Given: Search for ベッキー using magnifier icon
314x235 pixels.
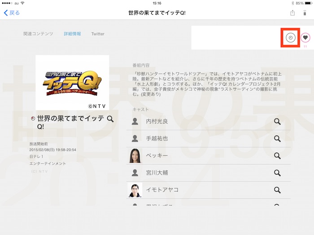Looking at the screenshot, I should pyautogui.click(x=277, y=156).
